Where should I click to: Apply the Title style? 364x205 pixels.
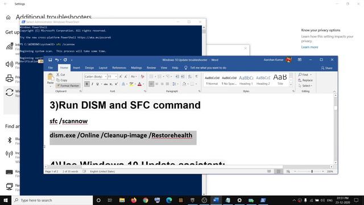280,80
